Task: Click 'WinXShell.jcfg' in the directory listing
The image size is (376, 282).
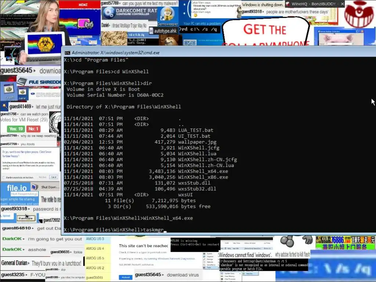Action: [x=199, y=148]
